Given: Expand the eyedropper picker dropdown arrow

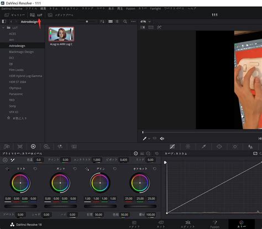Looking at the screenshot, I should coord(149,139).
